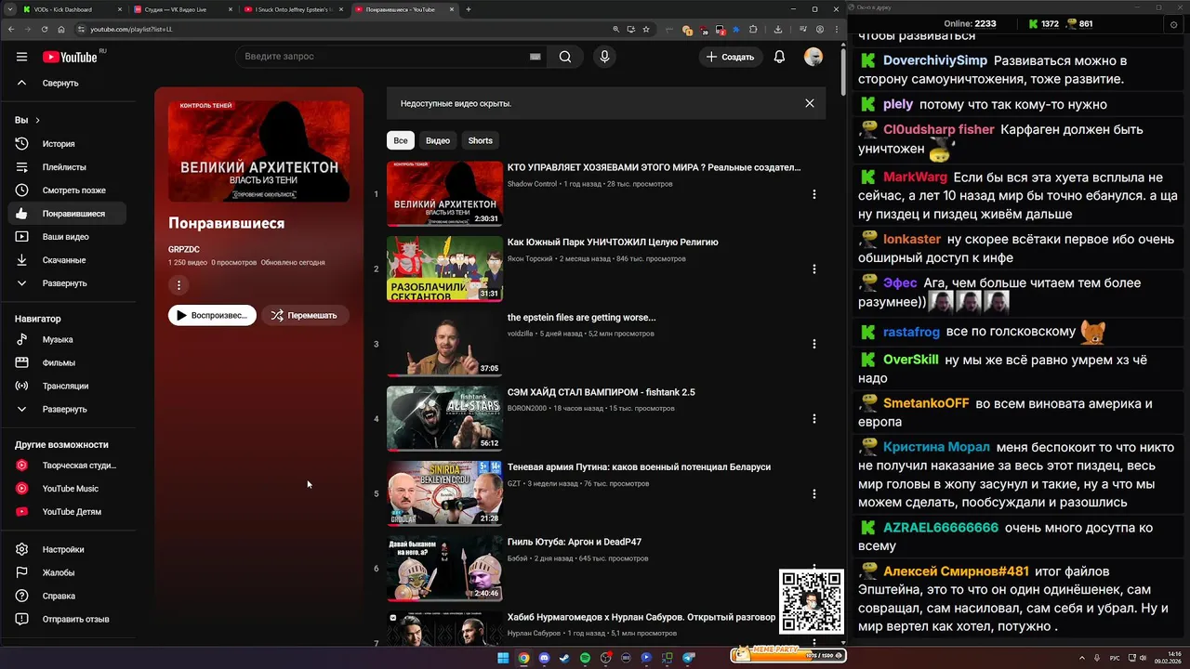This screenshot has height=669, width=1190.
Task: Open Steam from the taskbar
Action: (x=564, y=658)
